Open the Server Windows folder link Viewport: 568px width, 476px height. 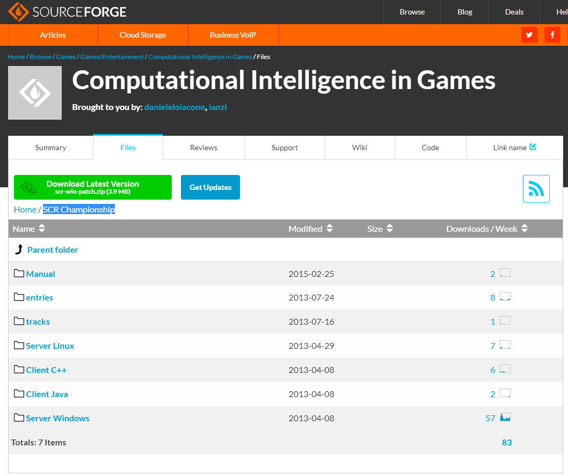pos(57,419)
